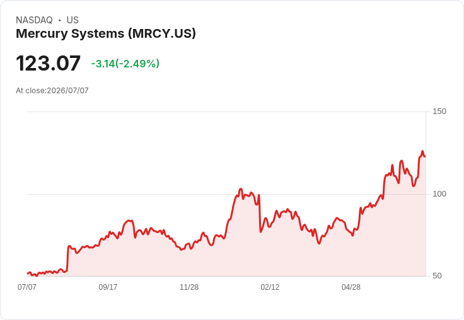Image resolution: width=464 pixels, height=320 pixels.
Task: Click the -3.14(-2.49%) change value
Action: (x=125, y=64)
